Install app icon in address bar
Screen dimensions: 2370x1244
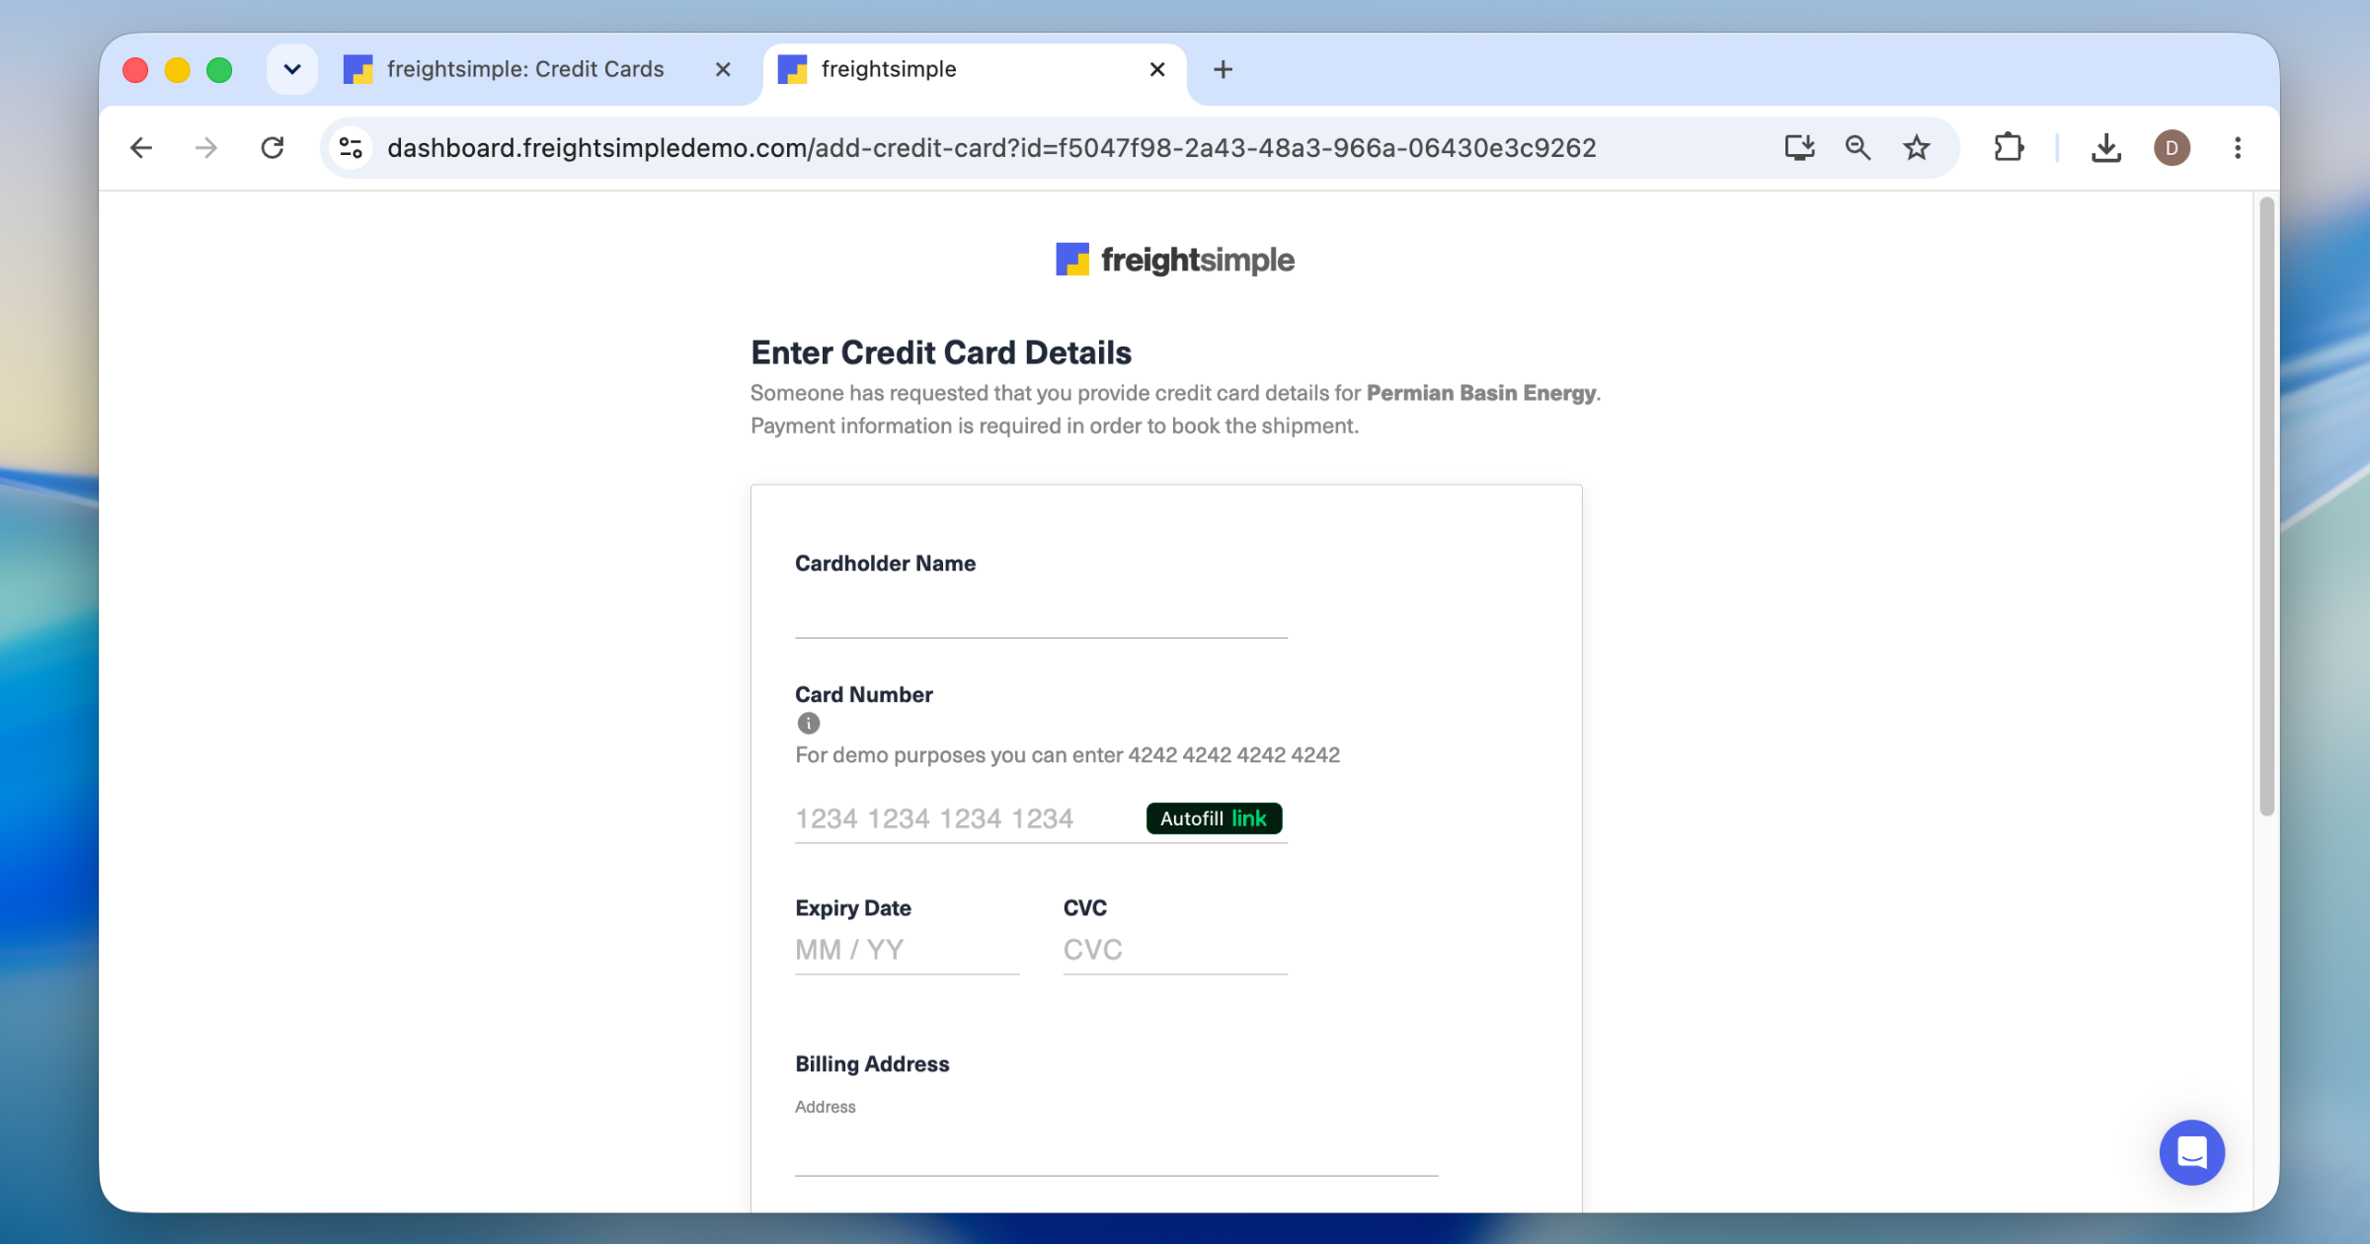(x=1799, y=148)
